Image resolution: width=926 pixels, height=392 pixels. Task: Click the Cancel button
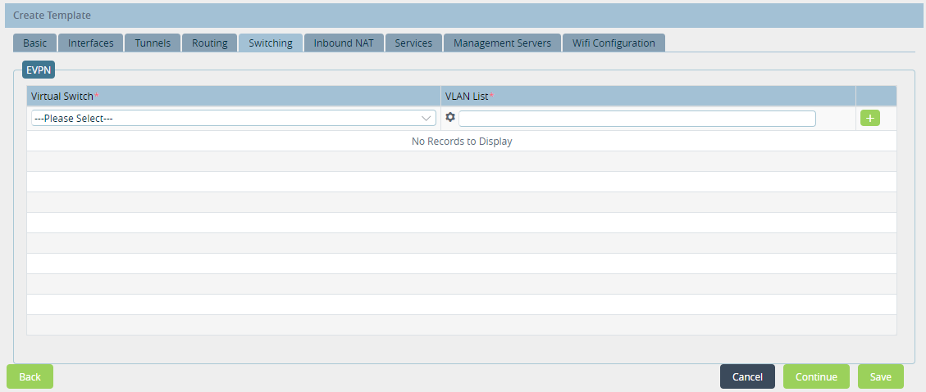tap(747, 376)
